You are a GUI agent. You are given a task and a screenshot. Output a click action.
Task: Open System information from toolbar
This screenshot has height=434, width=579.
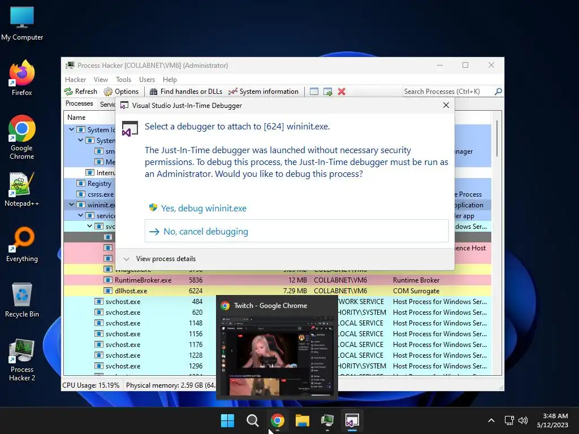pyautogui.click(x=263, y=92)
